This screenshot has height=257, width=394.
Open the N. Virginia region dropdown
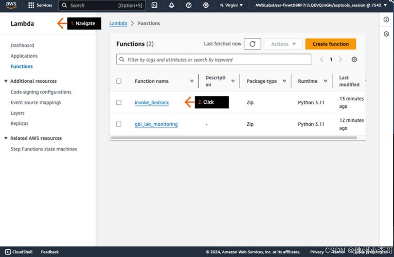pos(231,5)
